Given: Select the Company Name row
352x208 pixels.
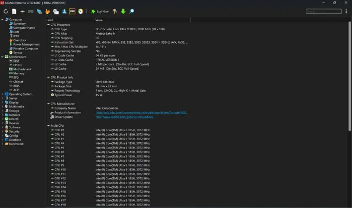Looking at the screenshot, I should pos(118,108).
